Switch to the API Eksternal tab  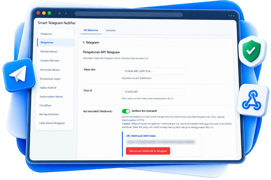(91, 30)
